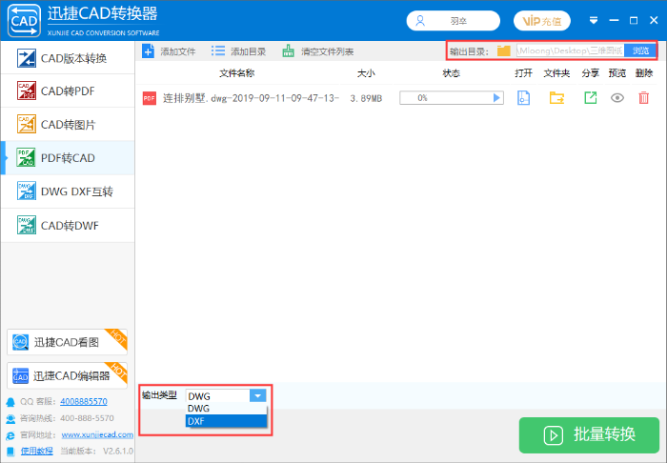Click the red PDF file type icon
The width and height of the screenshot is (667, 463).
click(x=150, y=98)
